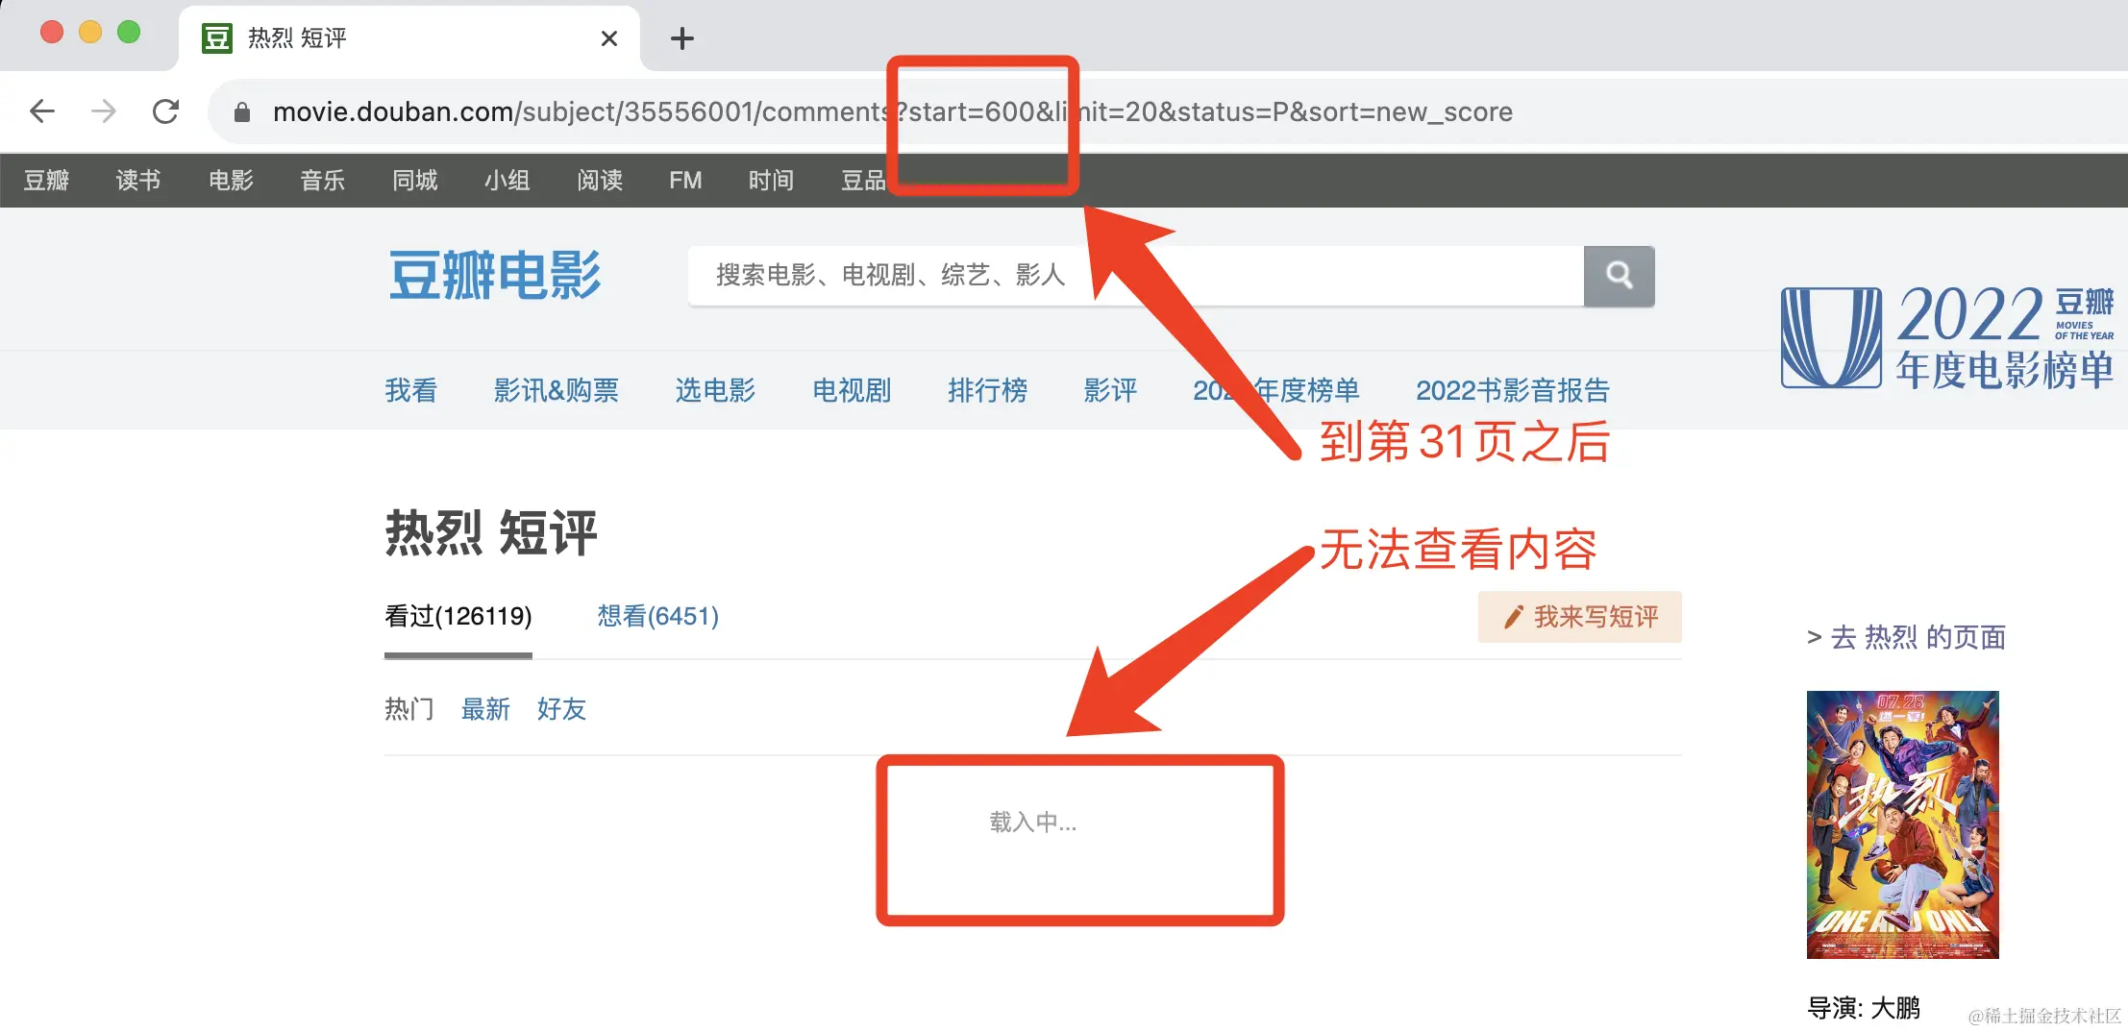Sort comments by 好友
2128x1032 pixels.
(x=561, y=709)
